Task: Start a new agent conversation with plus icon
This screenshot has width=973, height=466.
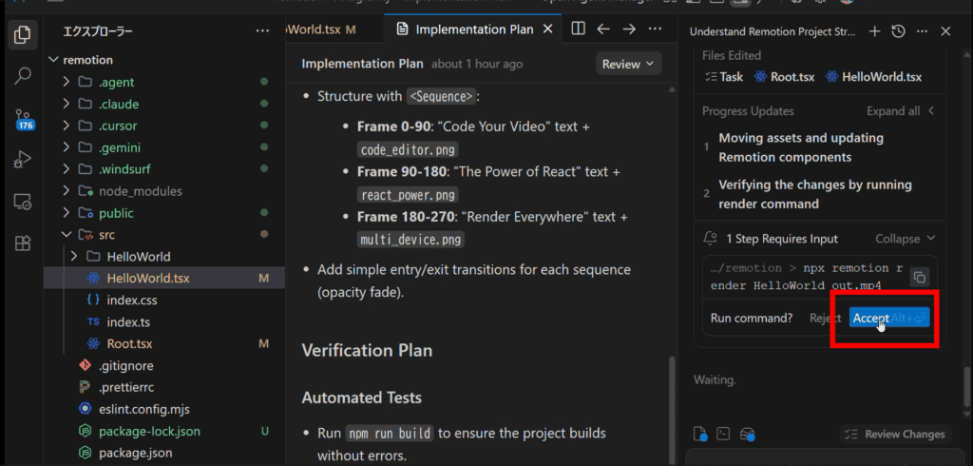Action: click(x=874, y=31)
